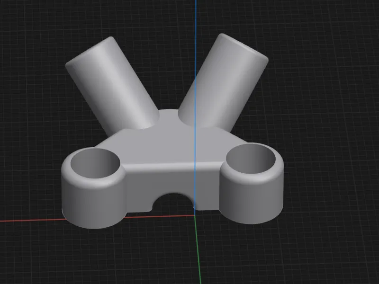Click inside the right round boss hole
379x284 pixels.
click(x=251, y=159)
